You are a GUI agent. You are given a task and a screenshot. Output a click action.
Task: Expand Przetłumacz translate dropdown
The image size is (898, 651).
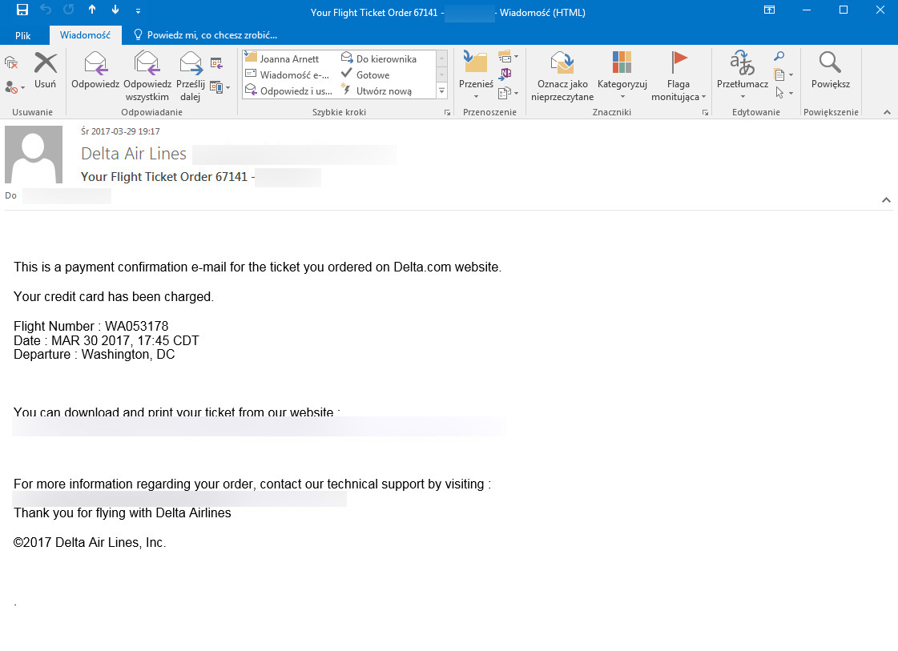click(743, 97)
